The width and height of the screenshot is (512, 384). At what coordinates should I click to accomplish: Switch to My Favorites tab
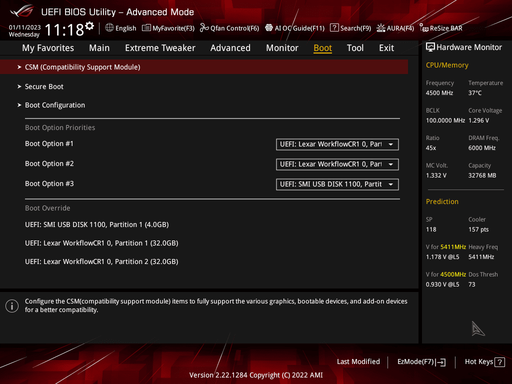(48, 48)
